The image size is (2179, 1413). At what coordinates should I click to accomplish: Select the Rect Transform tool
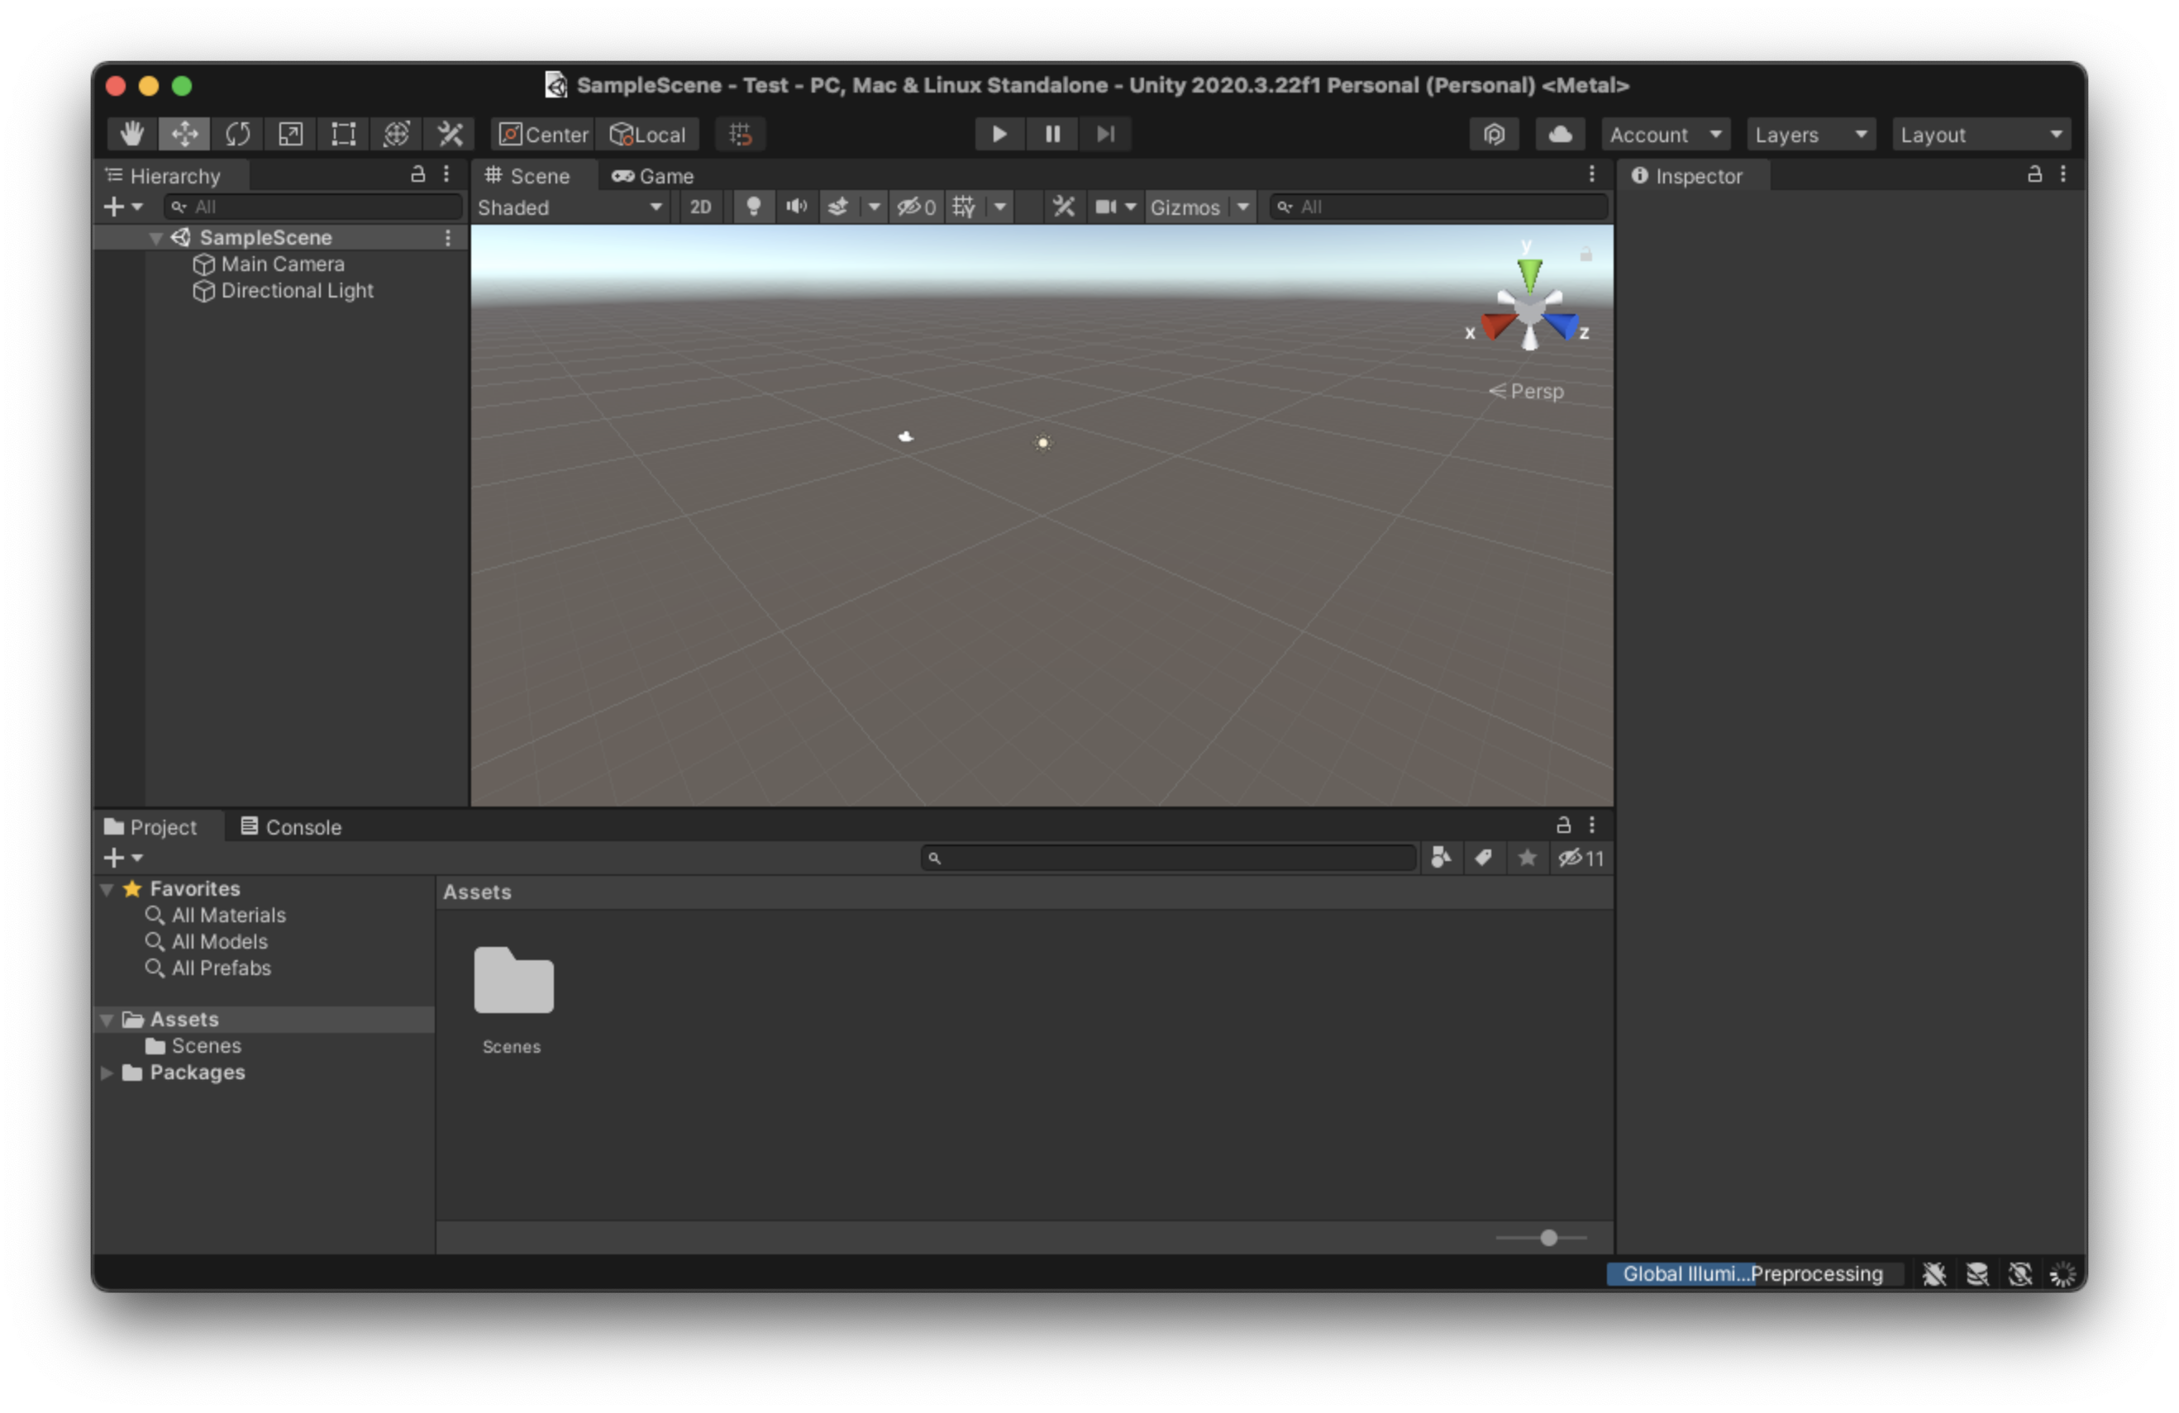(x=343, y=135)
